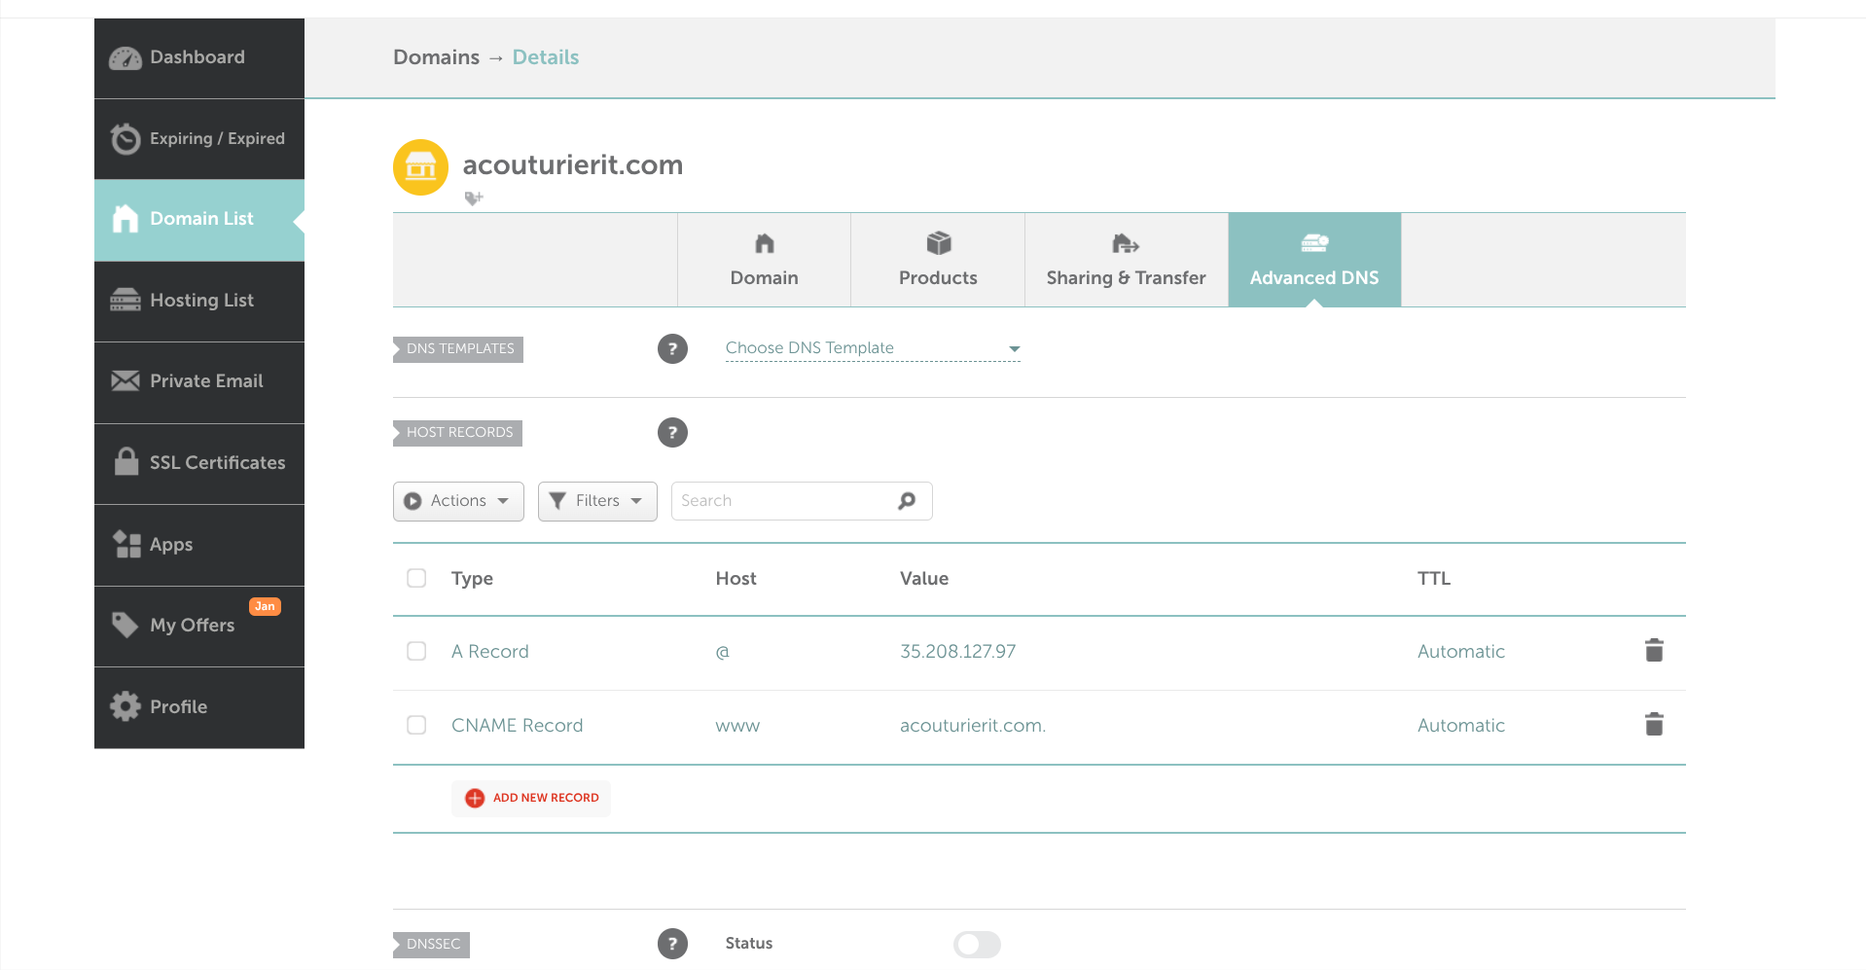This screenshot has height=970, width=1866.
Task: Click the DNS Templates help icon
Action: 672,348
